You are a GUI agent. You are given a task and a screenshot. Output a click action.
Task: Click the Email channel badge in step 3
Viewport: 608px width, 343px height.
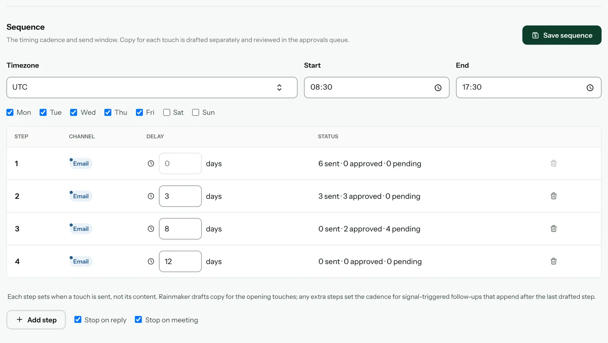[81, 229]
